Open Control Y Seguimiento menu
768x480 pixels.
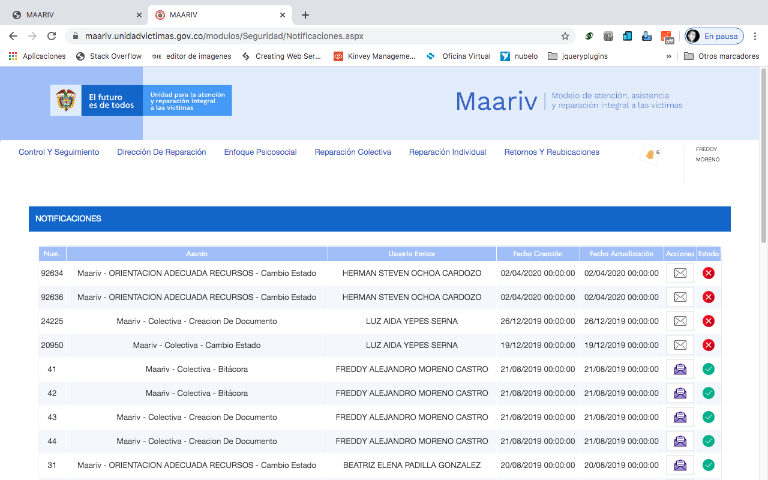(x=59, y=152)
